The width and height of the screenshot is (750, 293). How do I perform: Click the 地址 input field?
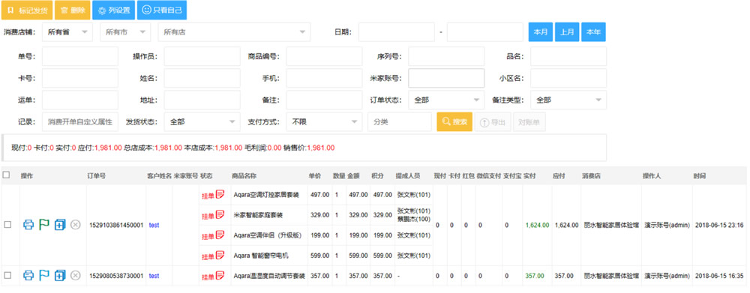click(x=202, y=100)
